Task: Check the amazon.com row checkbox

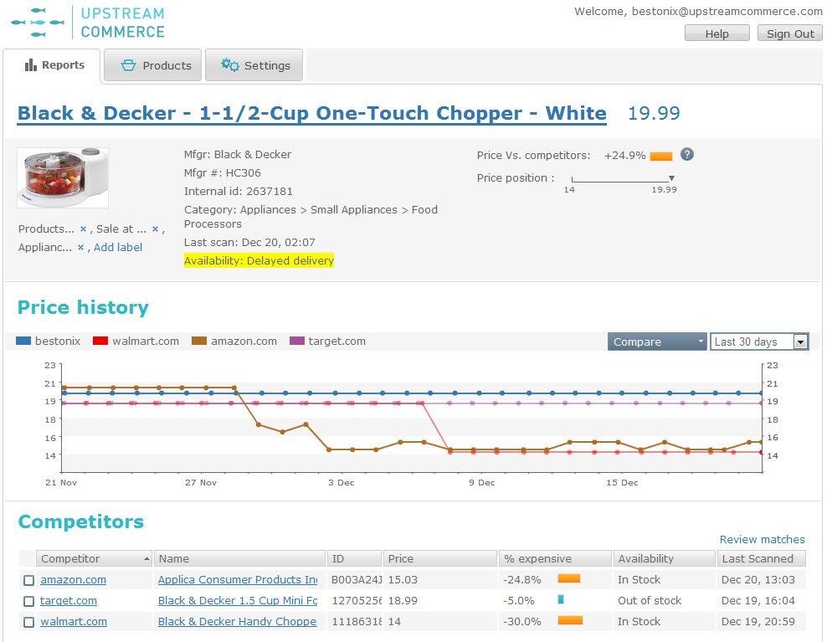Action: 29,580
